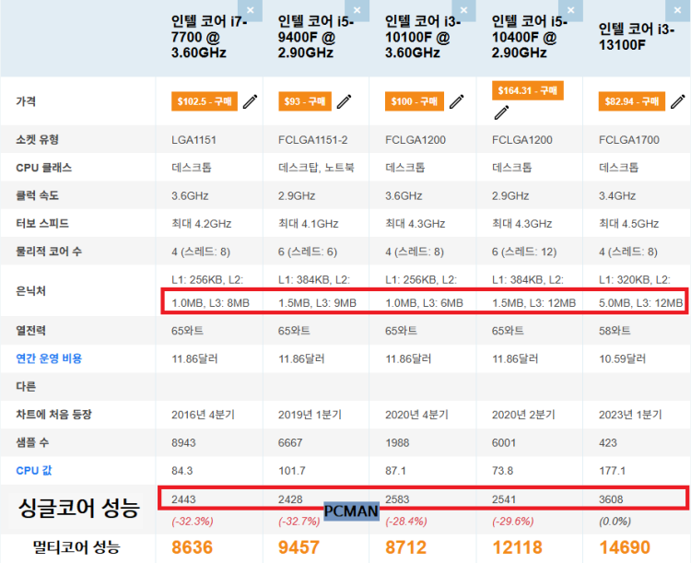Click the 3.4GHz clock speed value
The width and height of the screenshot is (691, 563).
[617, 195]
